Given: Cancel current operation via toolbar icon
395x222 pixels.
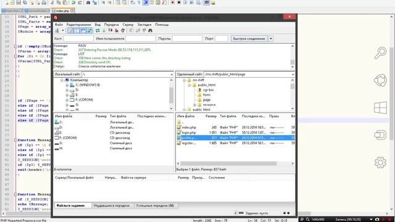Looking at the screenshot, I should pos(110,30).
